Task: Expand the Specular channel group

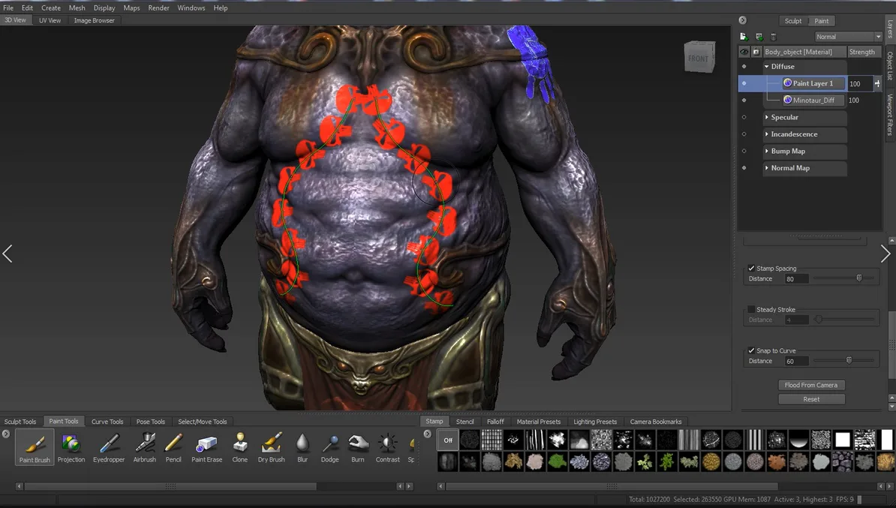Action: (x=767, y=117)
